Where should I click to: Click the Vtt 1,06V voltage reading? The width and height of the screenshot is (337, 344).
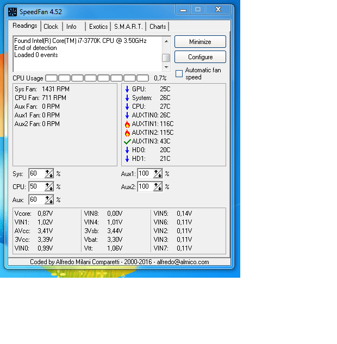tap(103, 248)
